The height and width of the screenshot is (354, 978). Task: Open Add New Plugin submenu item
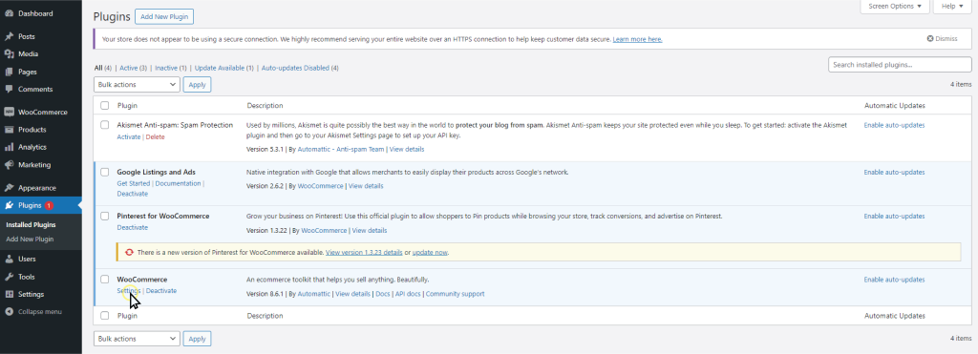(30, 239)
